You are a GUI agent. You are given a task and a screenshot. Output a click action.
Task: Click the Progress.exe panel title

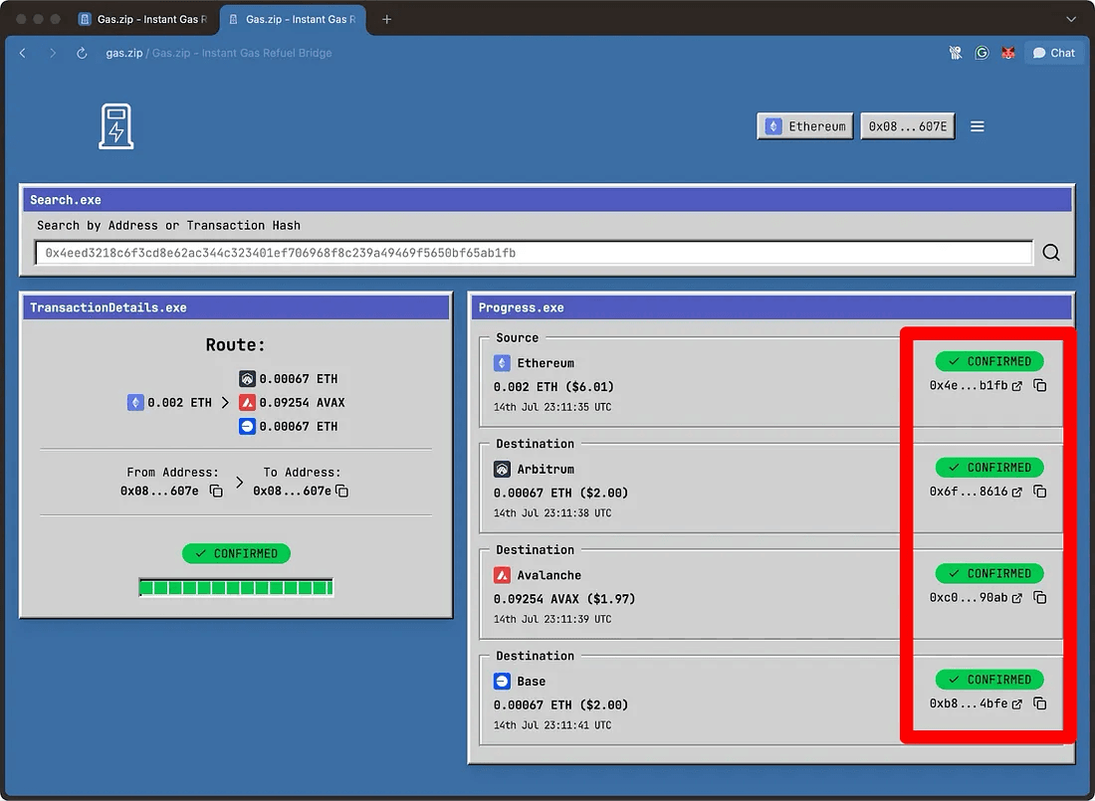(521, 308)
